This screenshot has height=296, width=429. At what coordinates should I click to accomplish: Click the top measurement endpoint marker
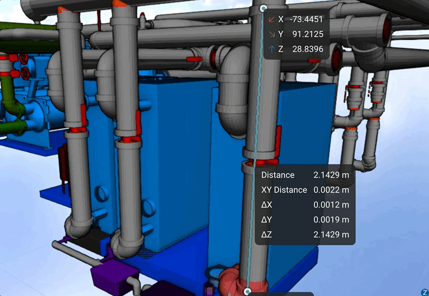(x=263, y=9)
